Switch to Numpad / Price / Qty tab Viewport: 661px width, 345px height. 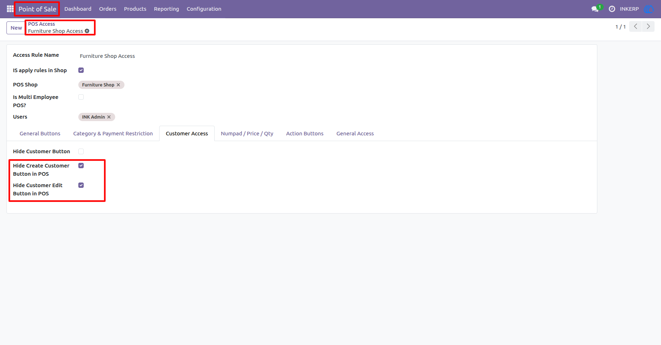pos(247,134)
